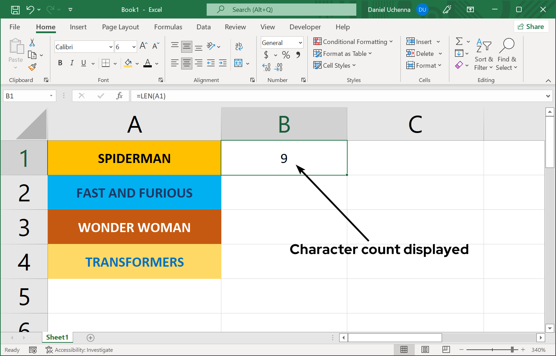Toggle Center alignment button
Viewport: 556px width, 356px height.
coord(187,63)
